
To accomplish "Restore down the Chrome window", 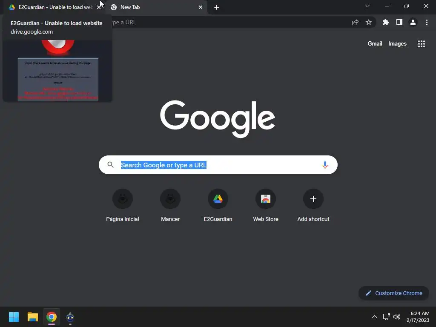I will point(407,6).
